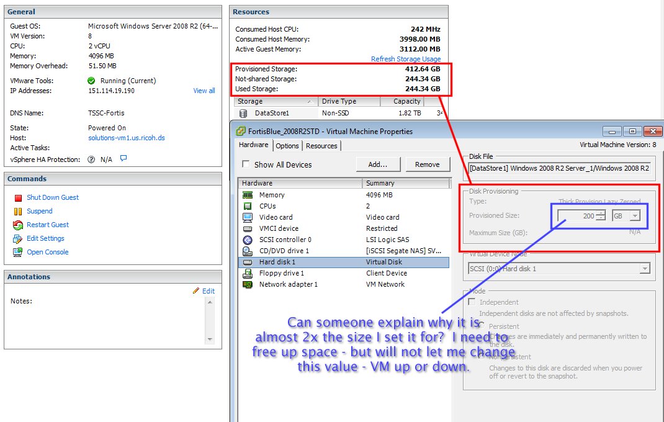
Task: Select the Hard disk 1 row
Action: (344, 263)
